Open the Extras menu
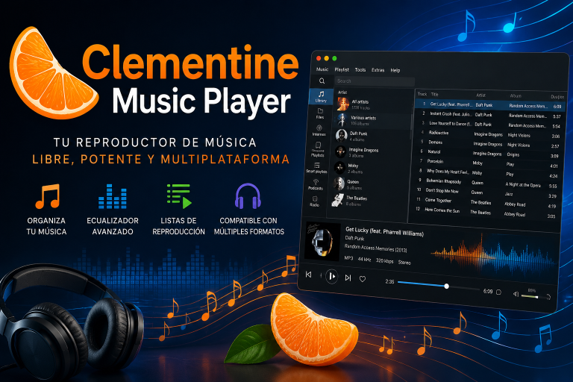573x382 pixels. 378,70
